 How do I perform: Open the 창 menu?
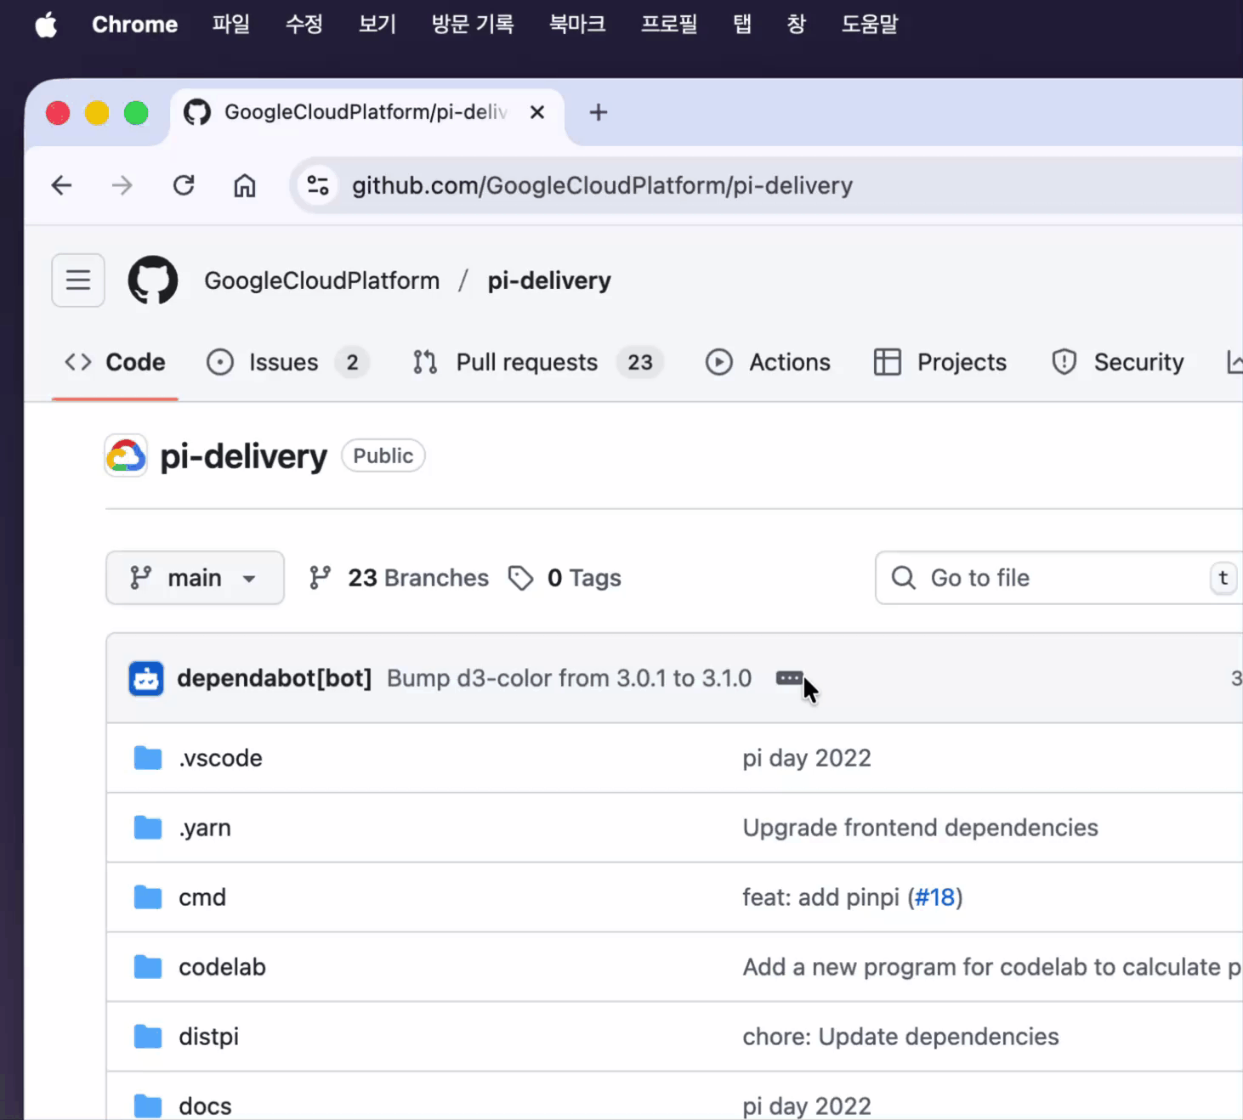coord(797,25)
